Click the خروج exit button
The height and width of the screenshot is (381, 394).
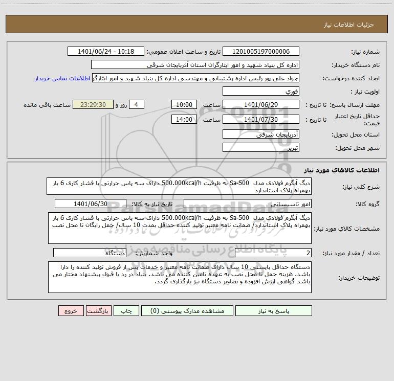(x=71, y=311)
